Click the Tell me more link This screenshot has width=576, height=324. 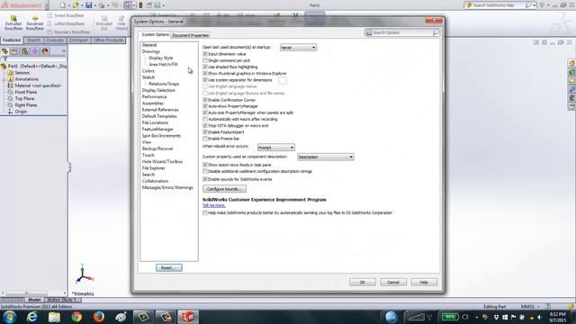(214, 205)
